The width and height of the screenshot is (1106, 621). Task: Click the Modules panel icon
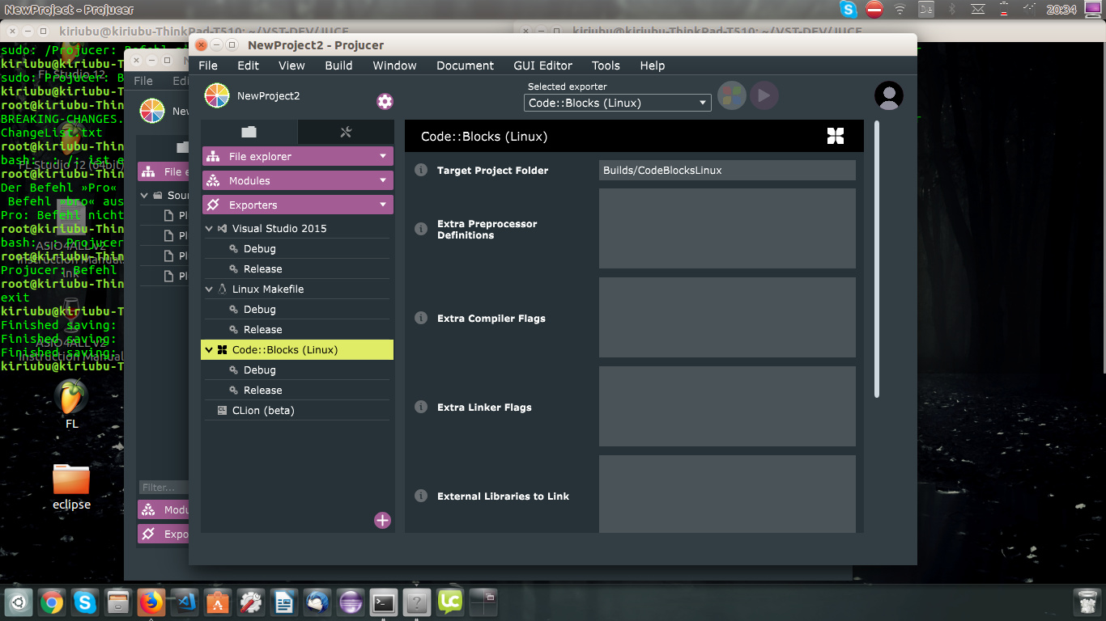click(x=214, y=180)
